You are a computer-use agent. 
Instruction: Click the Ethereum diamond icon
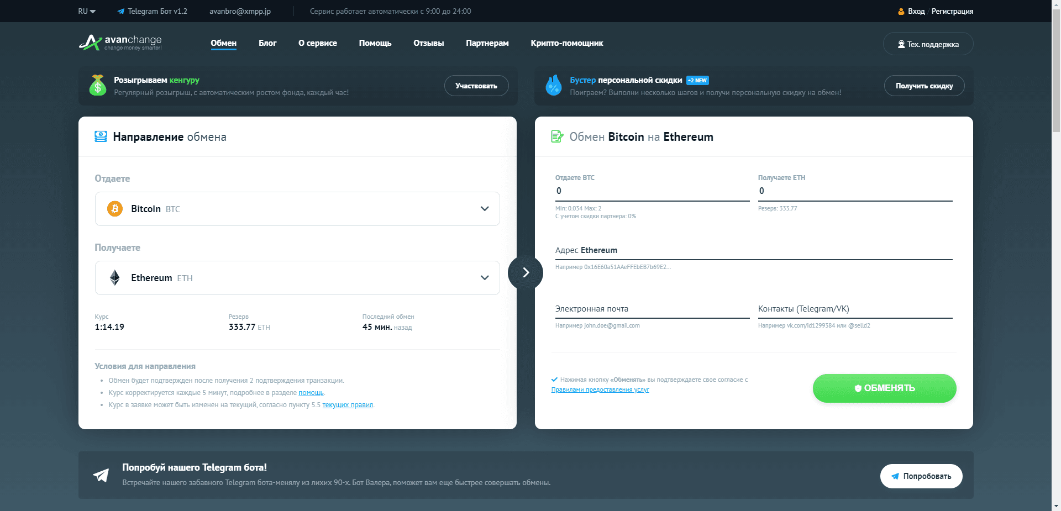115,278
